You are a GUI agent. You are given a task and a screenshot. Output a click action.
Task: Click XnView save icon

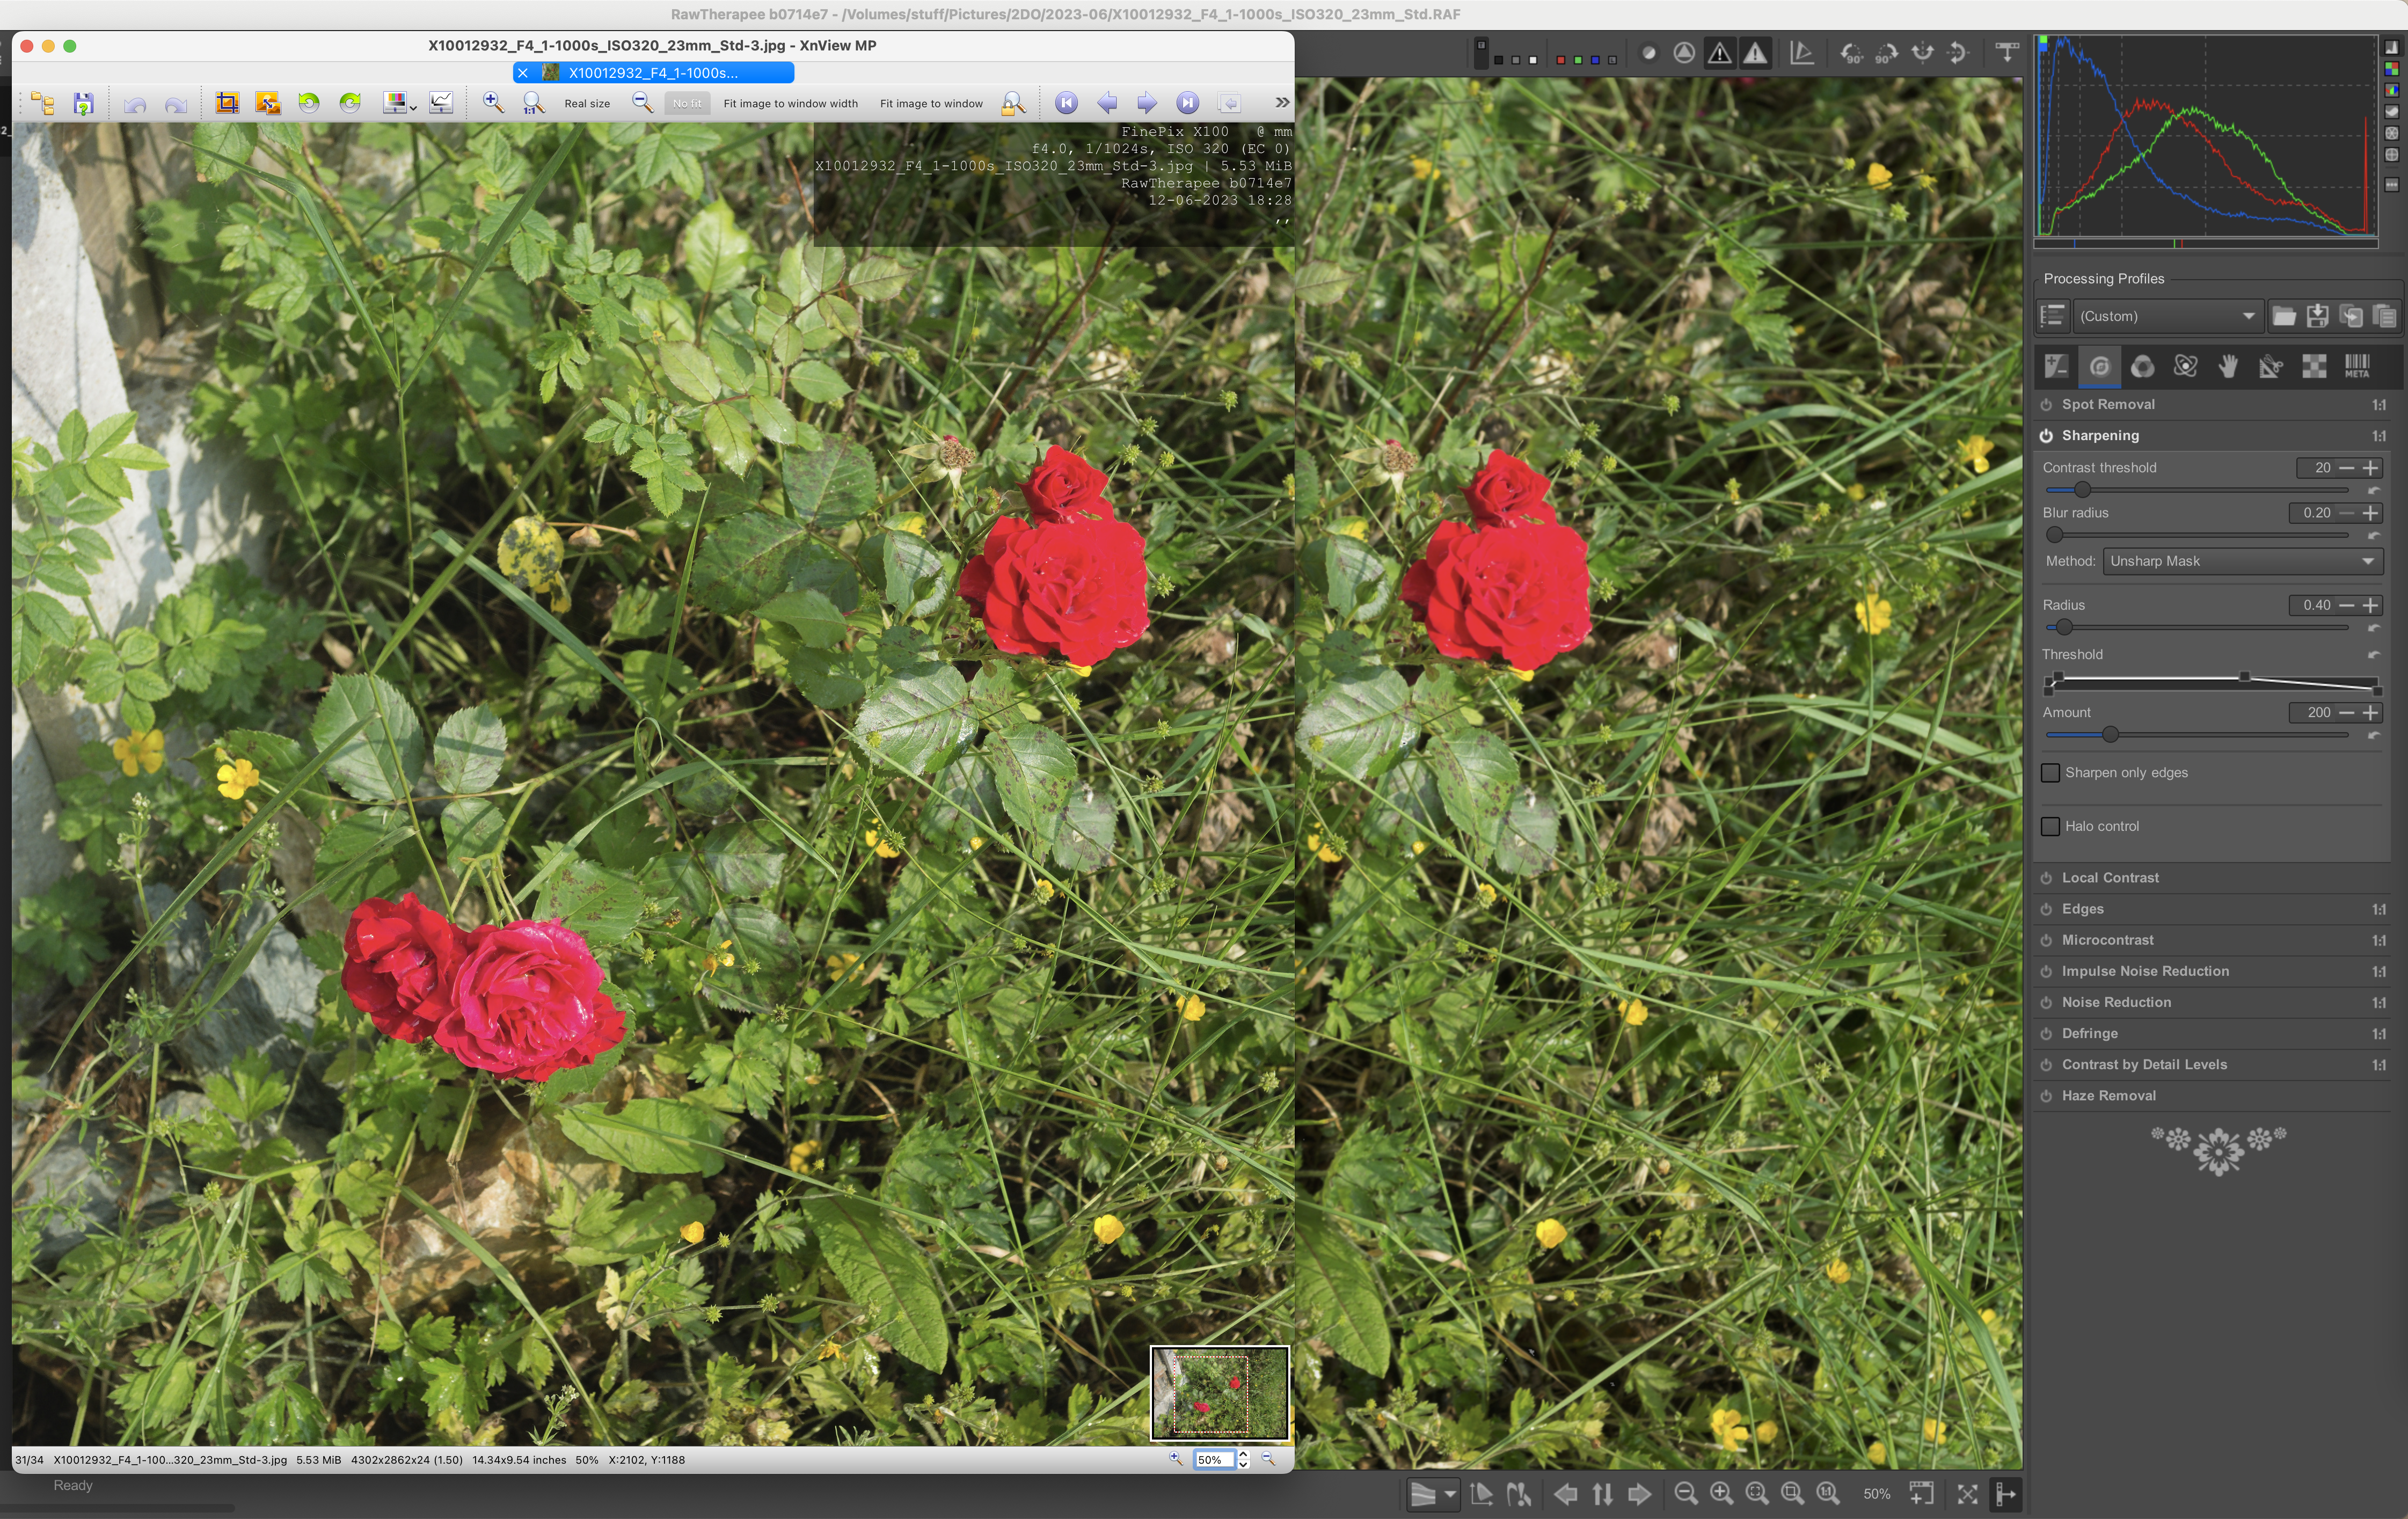pyautogui.click(x=84, y=103)
